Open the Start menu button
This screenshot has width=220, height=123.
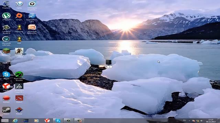point(5,121)
